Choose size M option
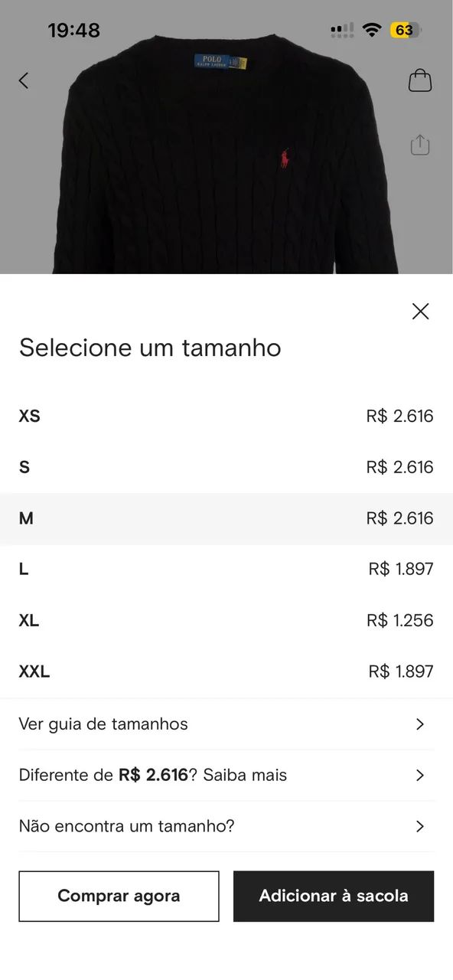This screenshot has width=453, height=980. pyautogui.click(x=226, y=518)
